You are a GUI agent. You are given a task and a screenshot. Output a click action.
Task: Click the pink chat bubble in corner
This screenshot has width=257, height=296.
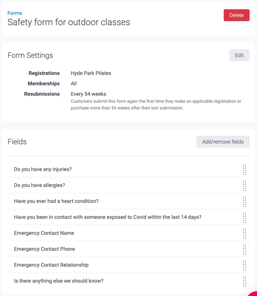pyautogui.click(x=253, y=294)
